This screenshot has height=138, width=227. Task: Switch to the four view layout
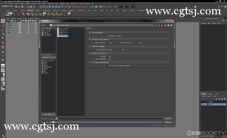coord(3,70)
